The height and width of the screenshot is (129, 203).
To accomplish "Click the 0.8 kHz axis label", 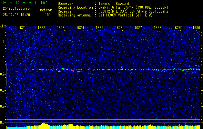I will [x=3, y=90].
